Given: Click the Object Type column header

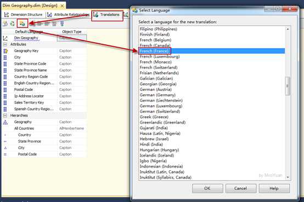Looking at the screenshot, I should 72,32.
